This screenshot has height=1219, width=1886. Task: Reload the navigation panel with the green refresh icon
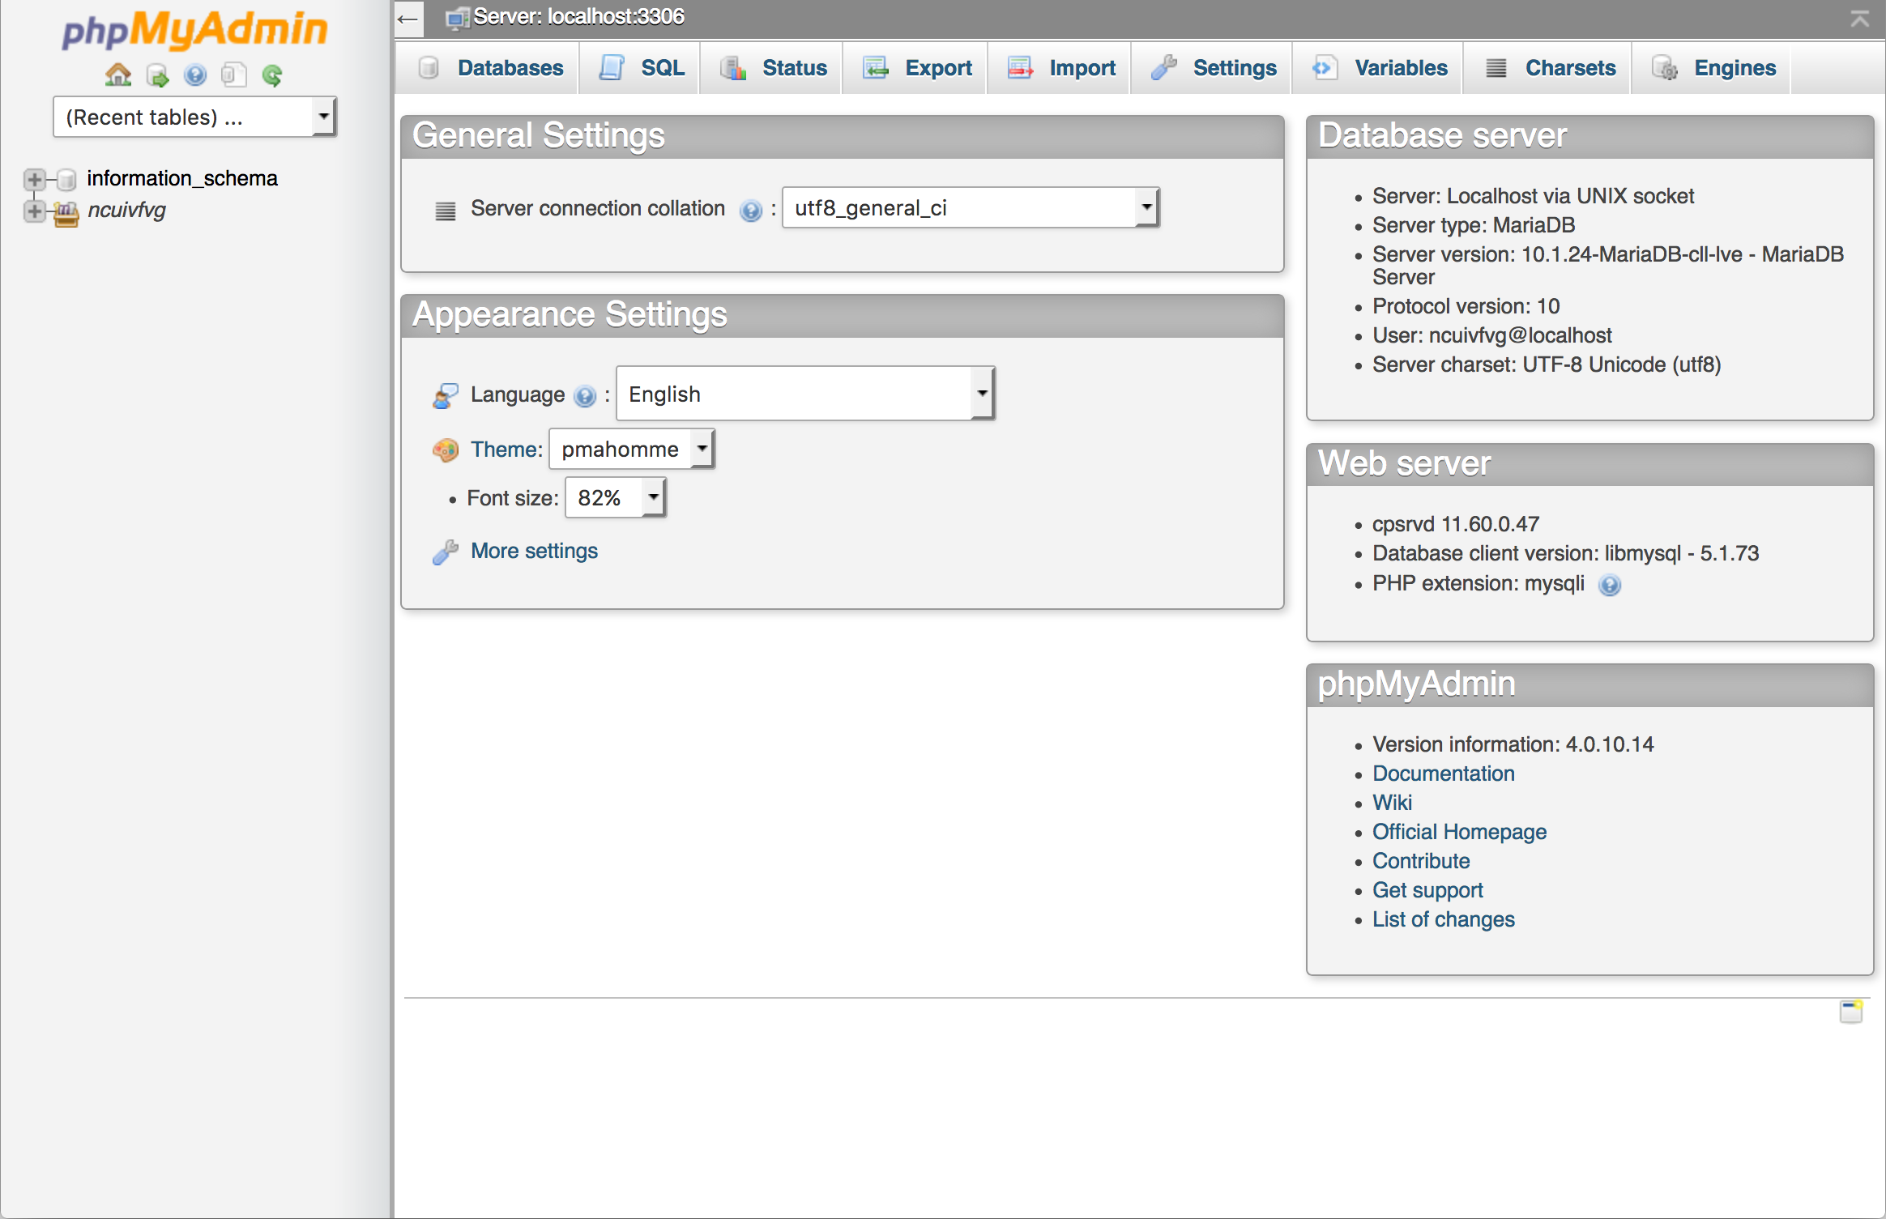(273, 75)
